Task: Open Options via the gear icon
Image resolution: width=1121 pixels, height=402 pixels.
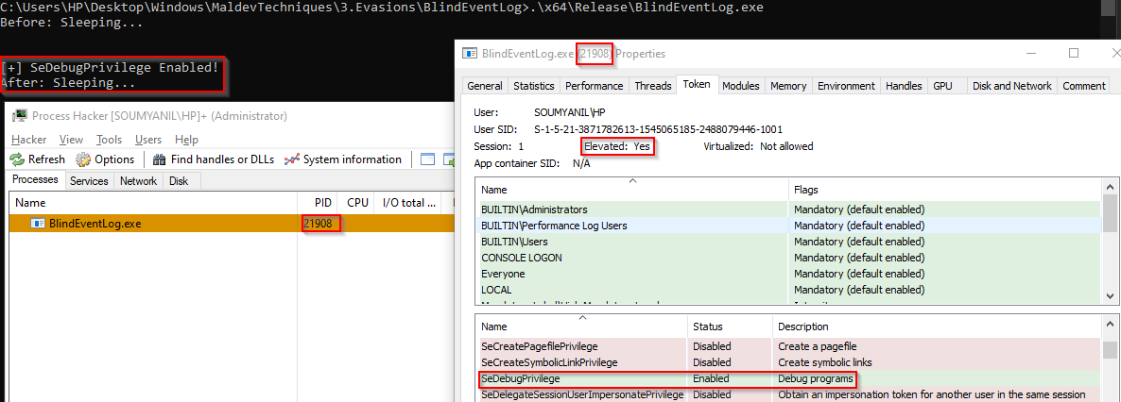Action: point(83,159)
